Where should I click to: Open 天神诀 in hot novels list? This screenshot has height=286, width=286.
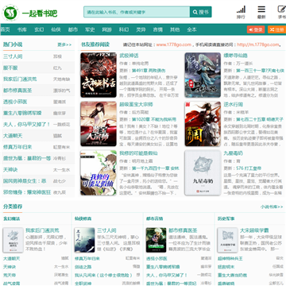click(x=10, y=169)
